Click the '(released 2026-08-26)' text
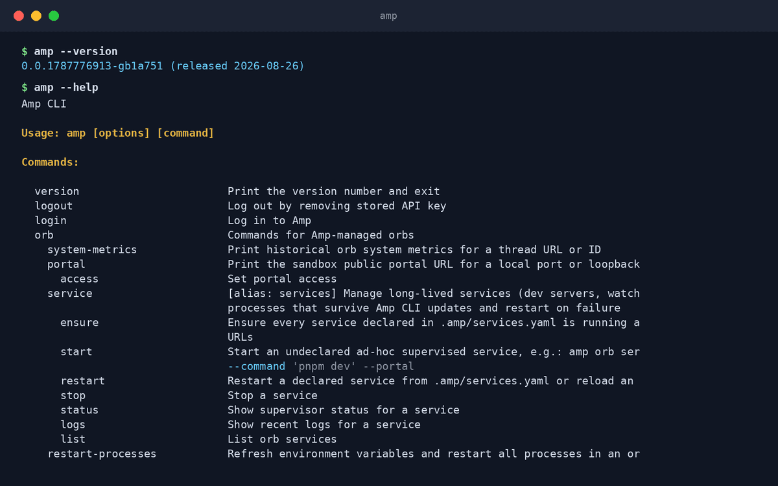This screenshot has height=486, width=778. [237, 66]
